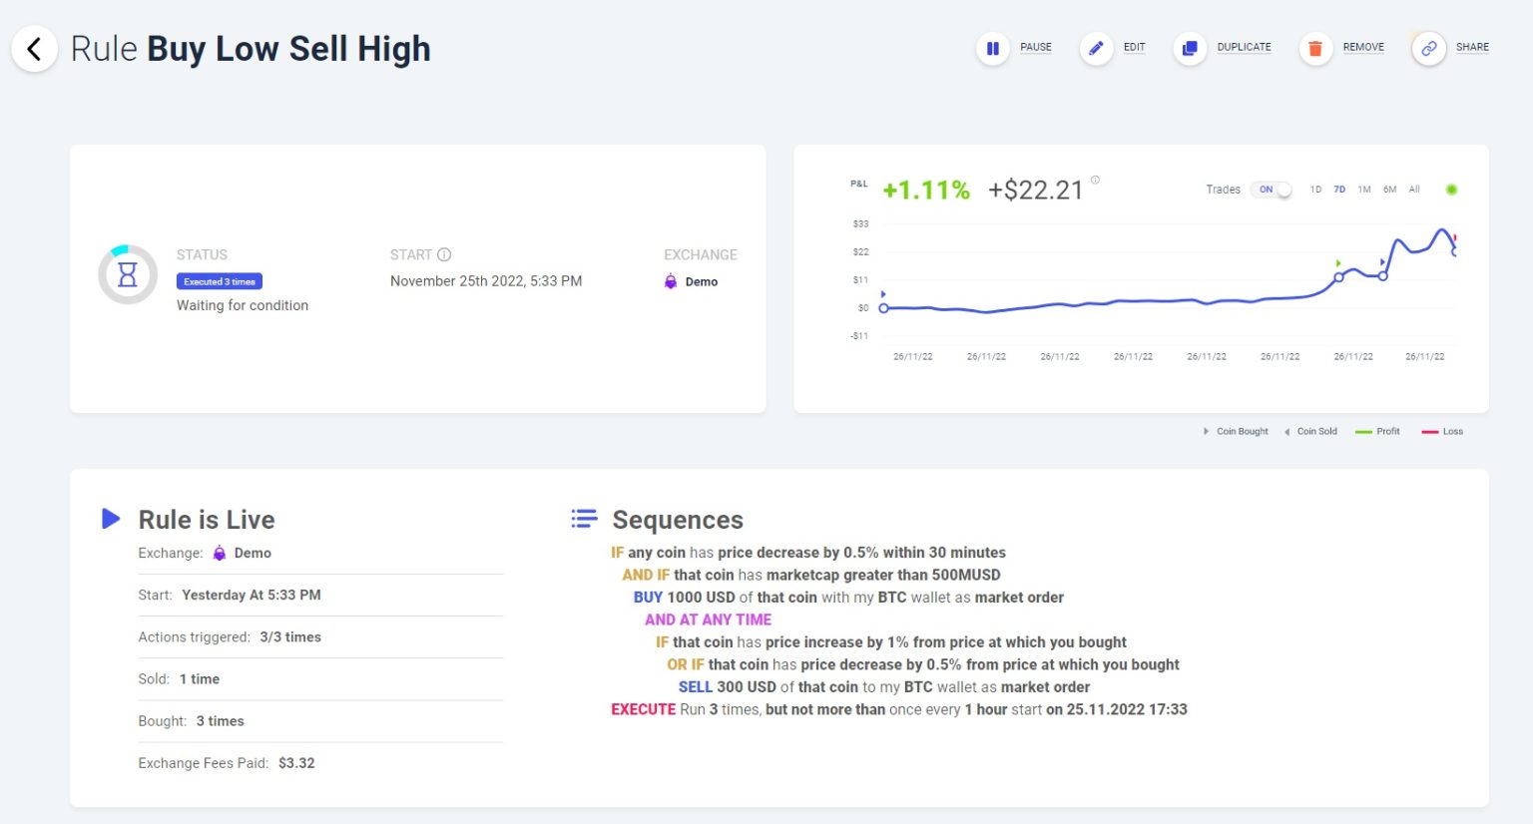
Task: Open the Edit pencil icon
Action: (x=1096, y=47)
